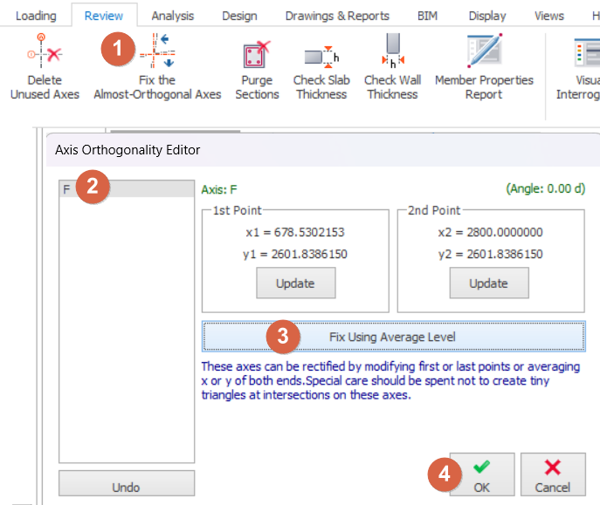Click Update under 1st Point
The width and height of the screenshot is (600, 505).
[294, 283]
